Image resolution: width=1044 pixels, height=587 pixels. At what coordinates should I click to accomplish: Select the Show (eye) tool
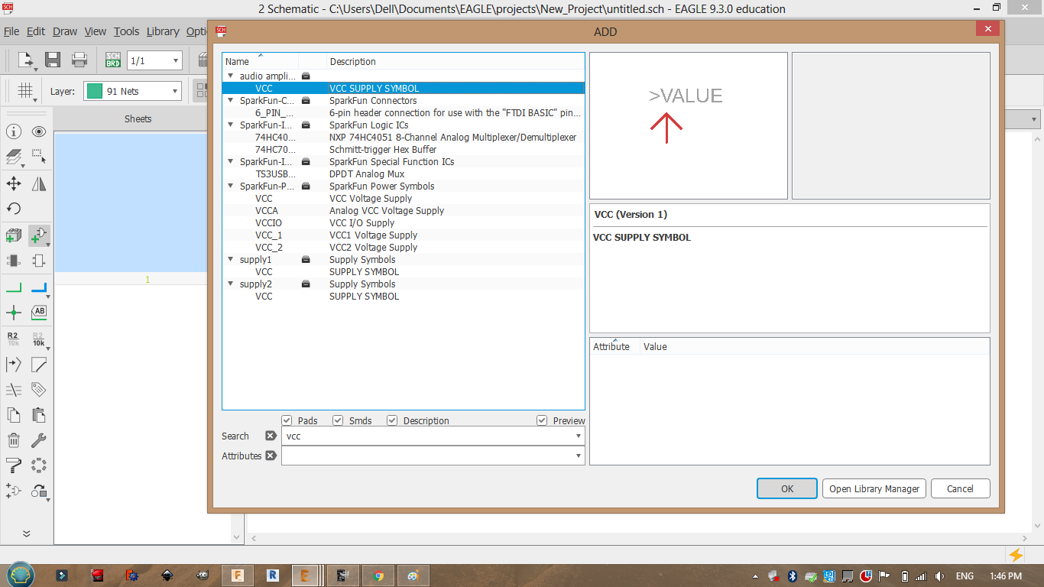pyautogui.click(x=39, y=132)
